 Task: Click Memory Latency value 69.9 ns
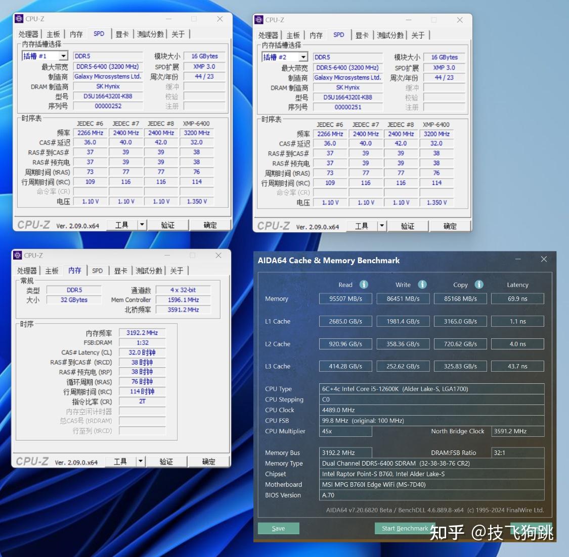click(517, 298)
